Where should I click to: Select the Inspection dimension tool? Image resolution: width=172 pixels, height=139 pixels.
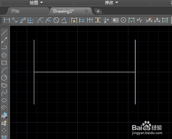click(x=131, y=20)
